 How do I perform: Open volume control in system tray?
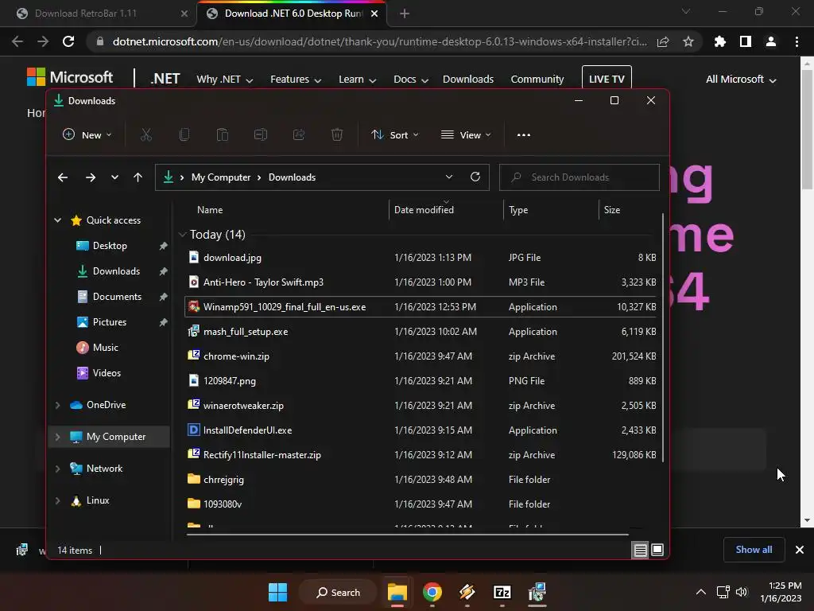click(x=742, y=592)
